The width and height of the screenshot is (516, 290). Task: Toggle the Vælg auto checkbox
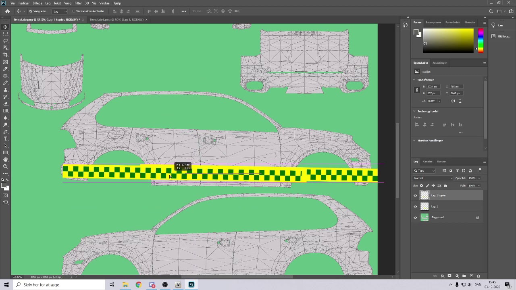coord(31,11)
